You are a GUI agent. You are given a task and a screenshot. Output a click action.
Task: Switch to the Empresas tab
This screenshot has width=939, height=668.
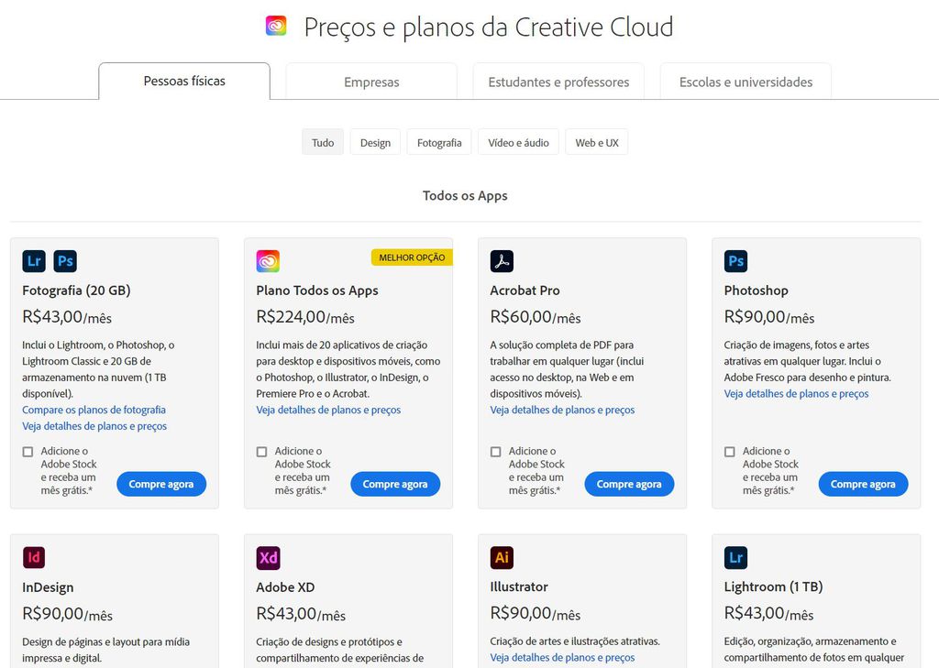click(371, 82)
